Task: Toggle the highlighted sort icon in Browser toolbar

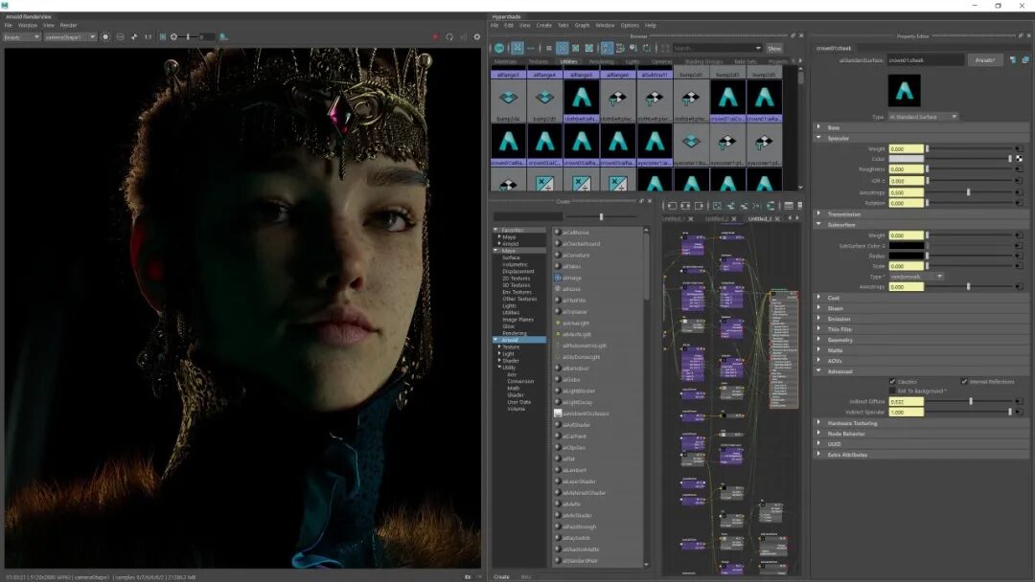Action: 607,48
